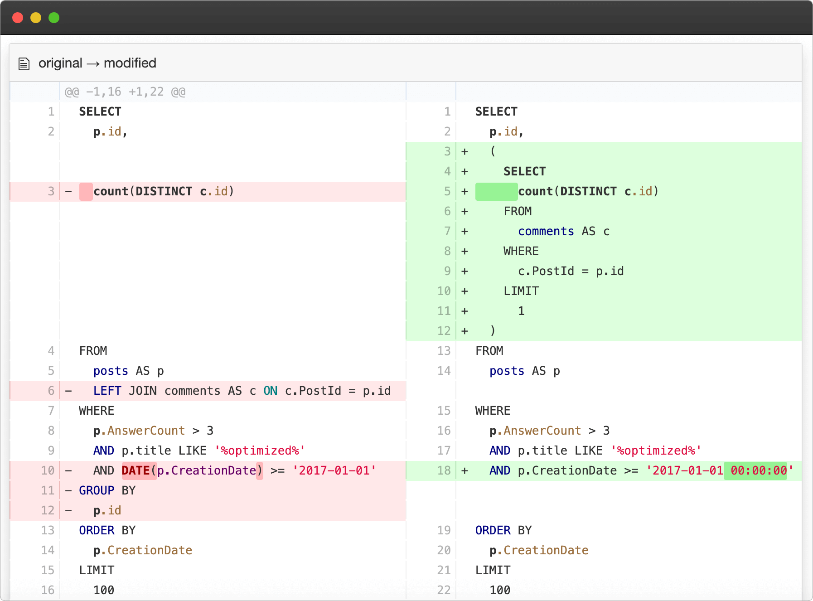
Task: Click the plus marker beside "comments AS c"
Action: click(x=465, y=231)
